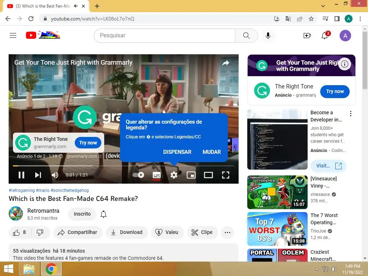Open Craziest Minecraft video title
This screenshot has height=276, width=368.
click(323, 256)
